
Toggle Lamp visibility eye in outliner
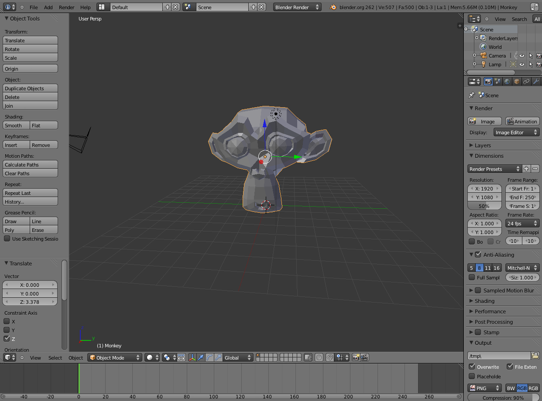tap(521, 64)
